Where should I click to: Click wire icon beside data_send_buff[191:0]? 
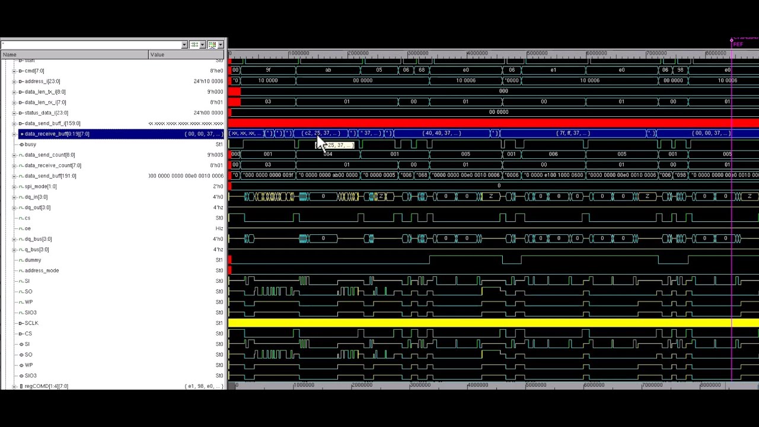coord(21,176)
